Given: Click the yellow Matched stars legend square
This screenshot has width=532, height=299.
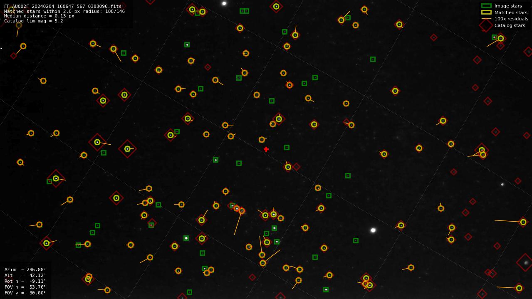Looking at the screenshot, I should [486, 12].
